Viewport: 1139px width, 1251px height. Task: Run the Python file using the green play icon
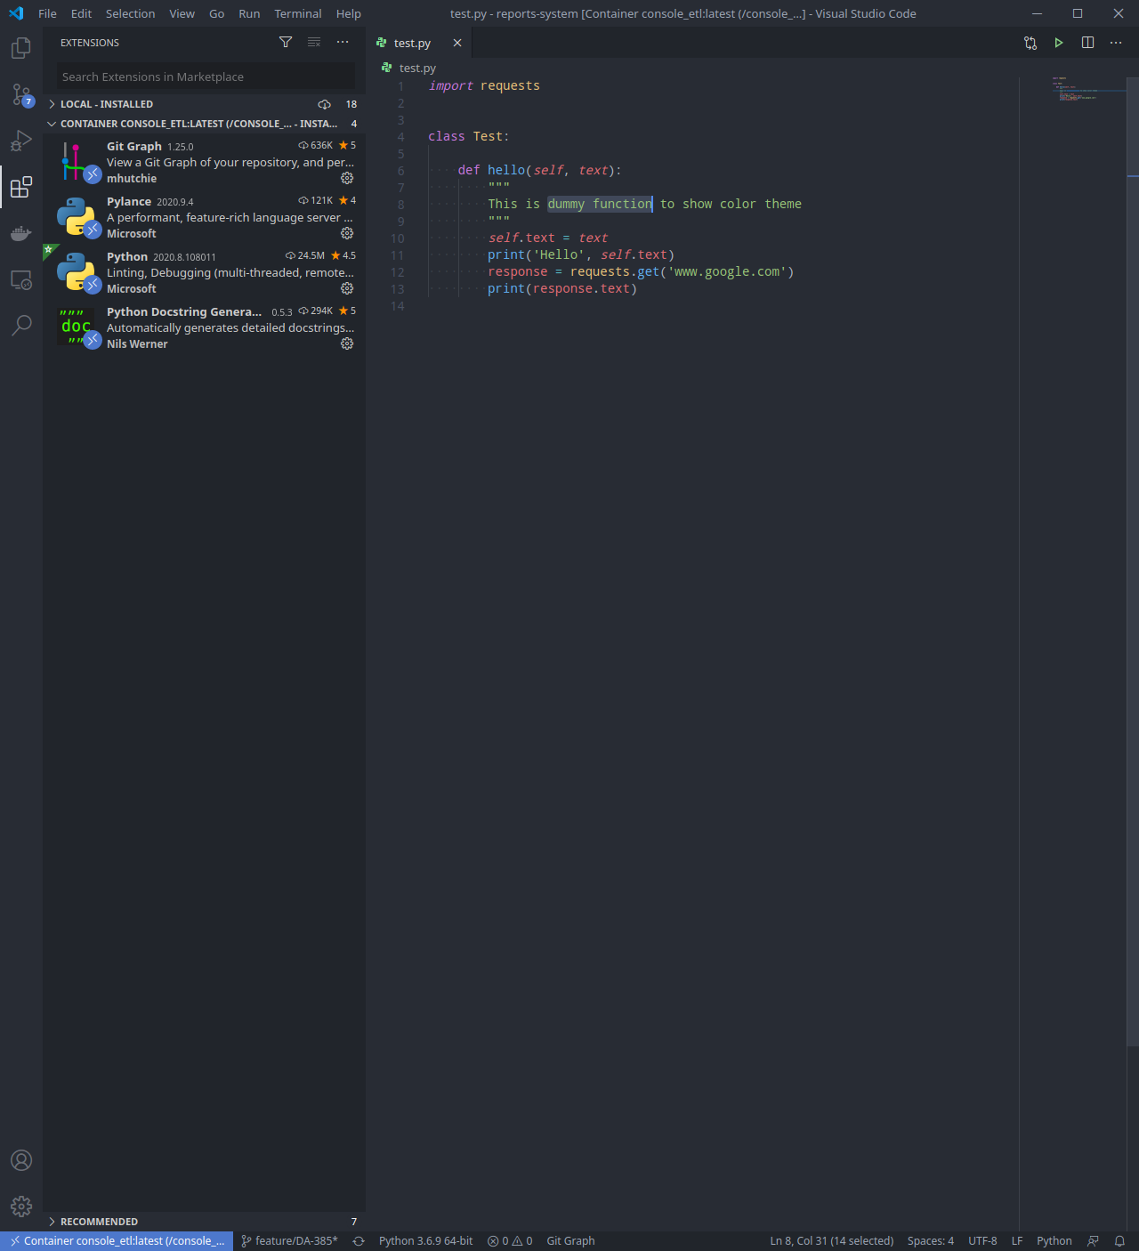pyautogui.click(x=1058, y=42)
